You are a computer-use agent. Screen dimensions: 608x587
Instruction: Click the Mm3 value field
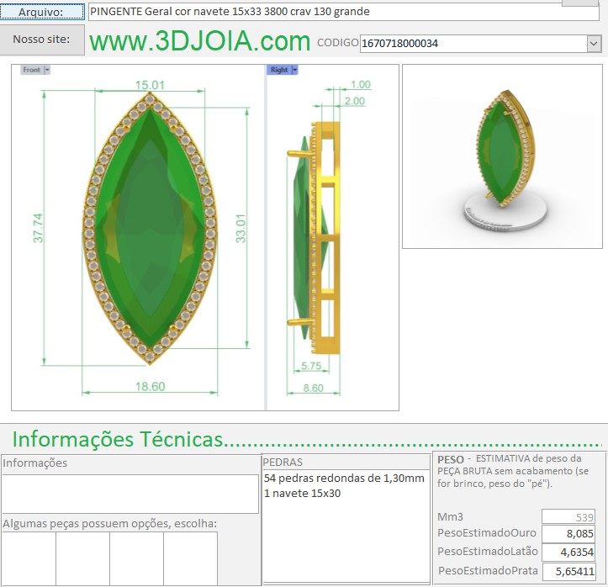568,516
